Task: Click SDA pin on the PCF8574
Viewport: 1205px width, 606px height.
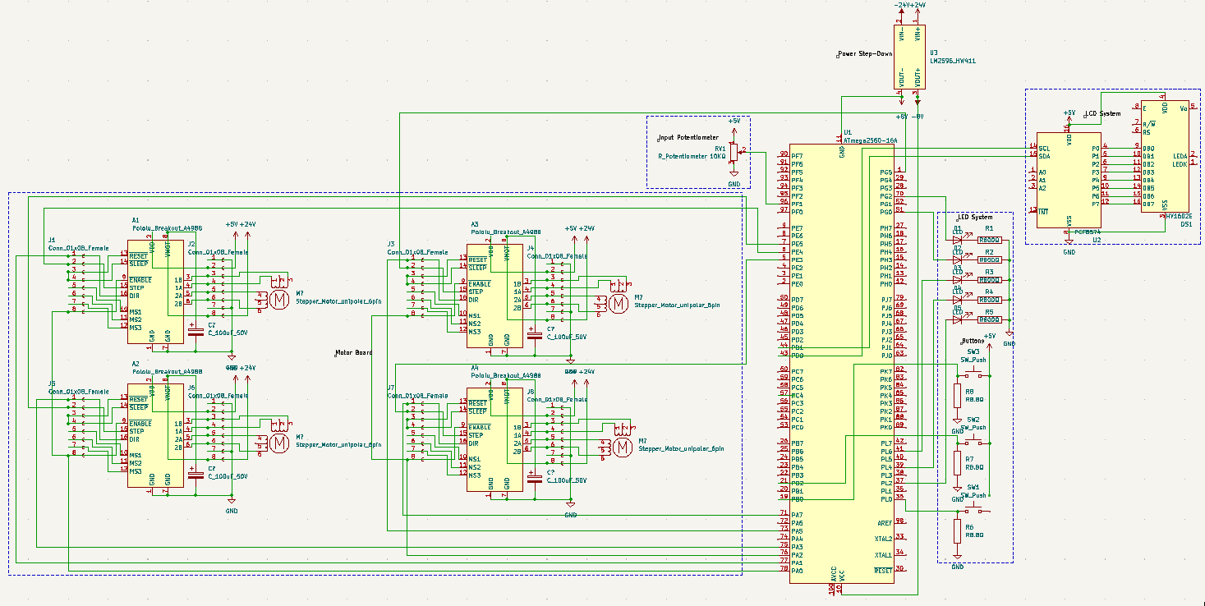Action: [1043, 156]
